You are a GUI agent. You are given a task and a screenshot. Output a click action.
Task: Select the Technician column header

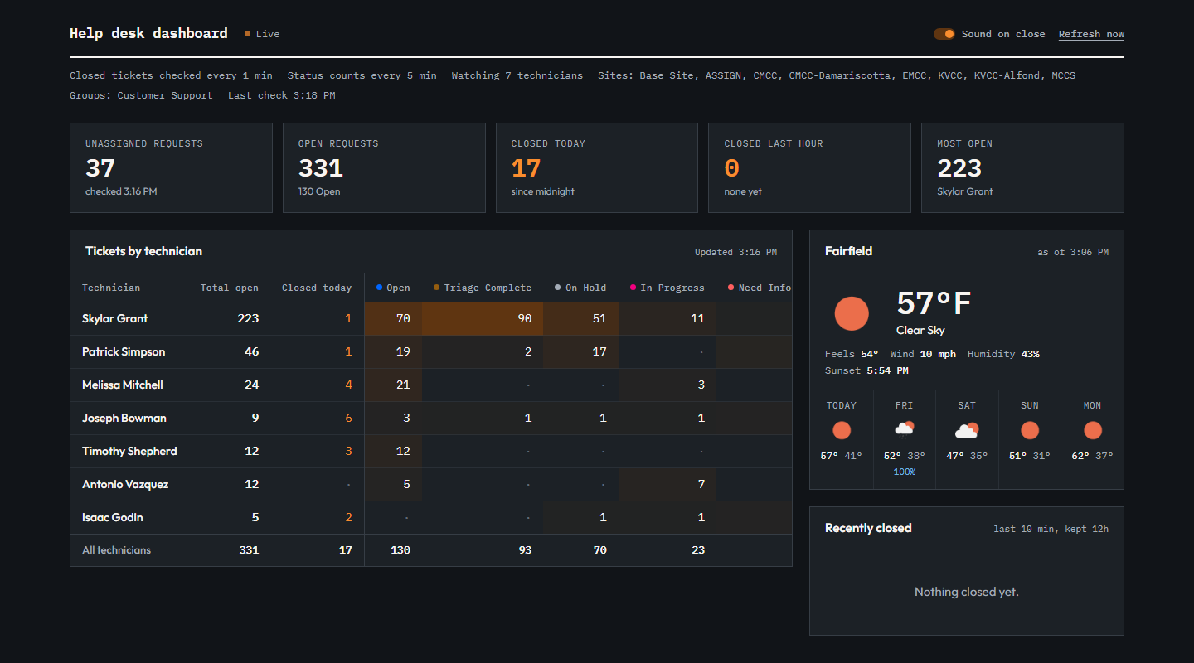pos(111,288)
